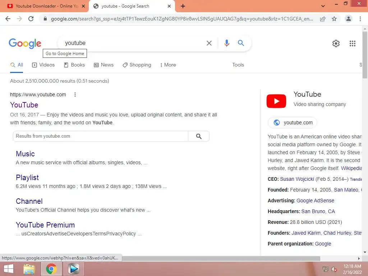Switch to News results tab
The image size is (368, 276).
(x=104, y=65)
